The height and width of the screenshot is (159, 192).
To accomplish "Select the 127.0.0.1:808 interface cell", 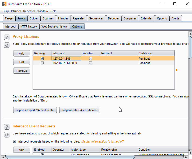I will [x=66, y=58].
